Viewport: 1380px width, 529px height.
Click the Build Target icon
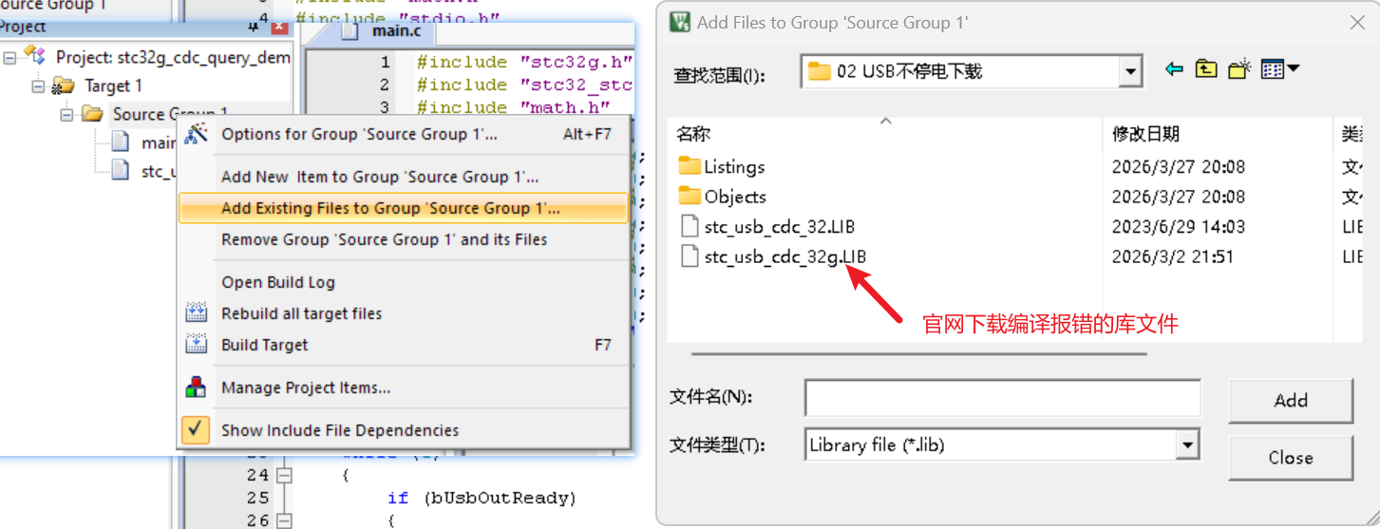coord(196,345)
